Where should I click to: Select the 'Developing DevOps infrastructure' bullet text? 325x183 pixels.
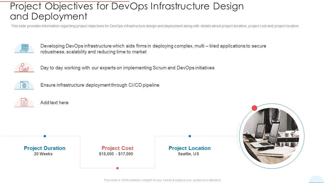coord(153,49)
